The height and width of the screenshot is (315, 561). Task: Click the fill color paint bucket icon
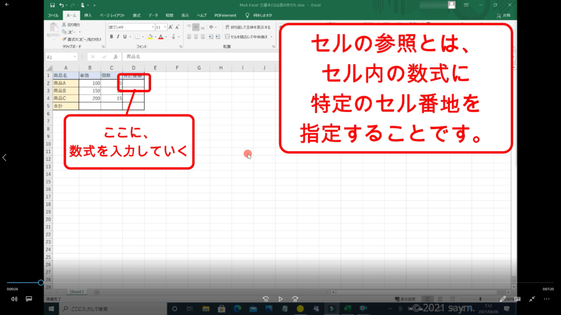pos(150,37)
